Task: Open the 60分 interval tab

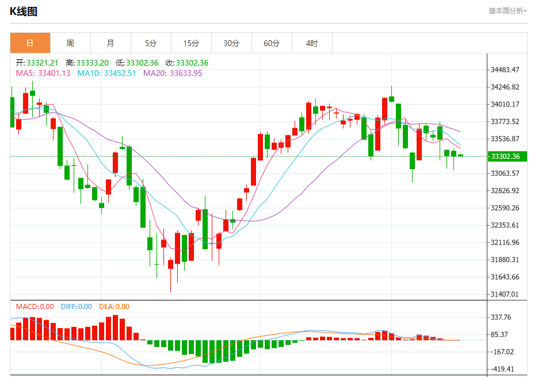Action: point(272,43)
